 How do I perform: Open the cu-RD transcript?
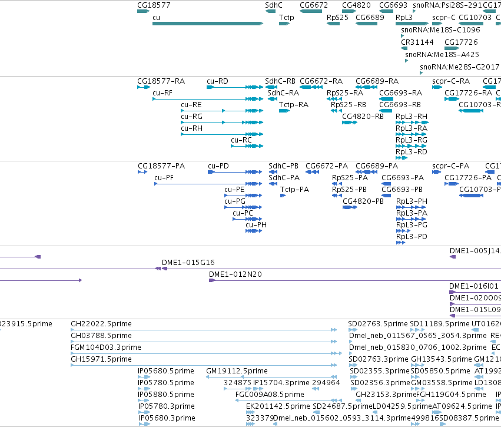click(235, 87)
